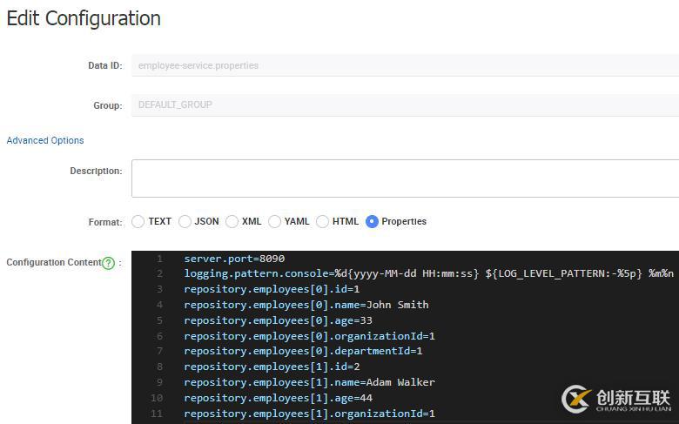Image resolution: width=679 pixels, height=424 pixels.
Task: Select the HTML format radio button
Action: click(x=322, y=221)
